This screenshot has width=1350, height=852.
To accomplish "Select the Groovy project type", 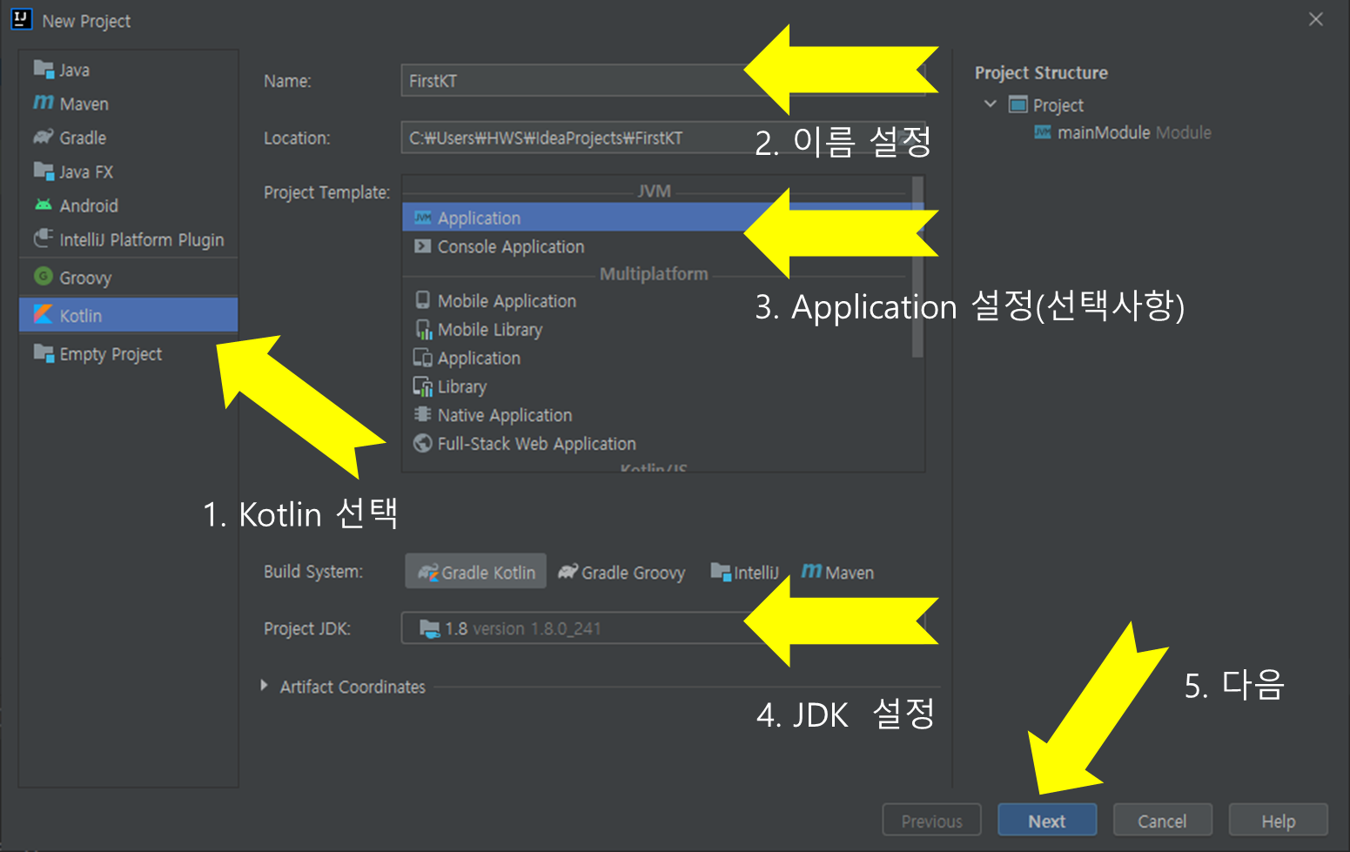I will (x=128, y=278).
